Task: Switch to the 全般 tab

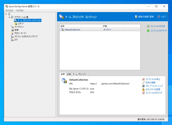Action: 63,74
